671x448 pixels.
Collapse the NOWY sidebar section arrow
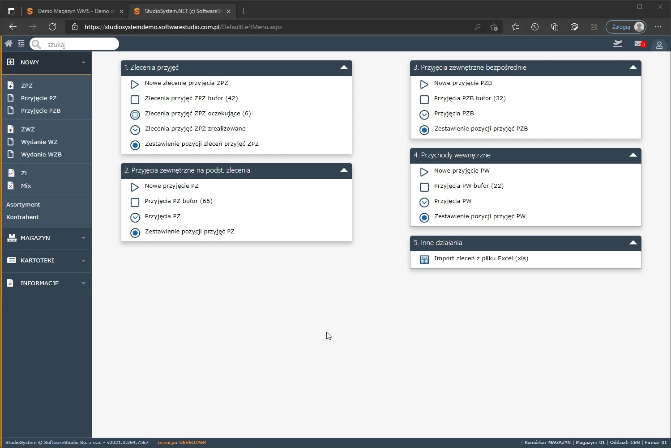coord(83,62)
